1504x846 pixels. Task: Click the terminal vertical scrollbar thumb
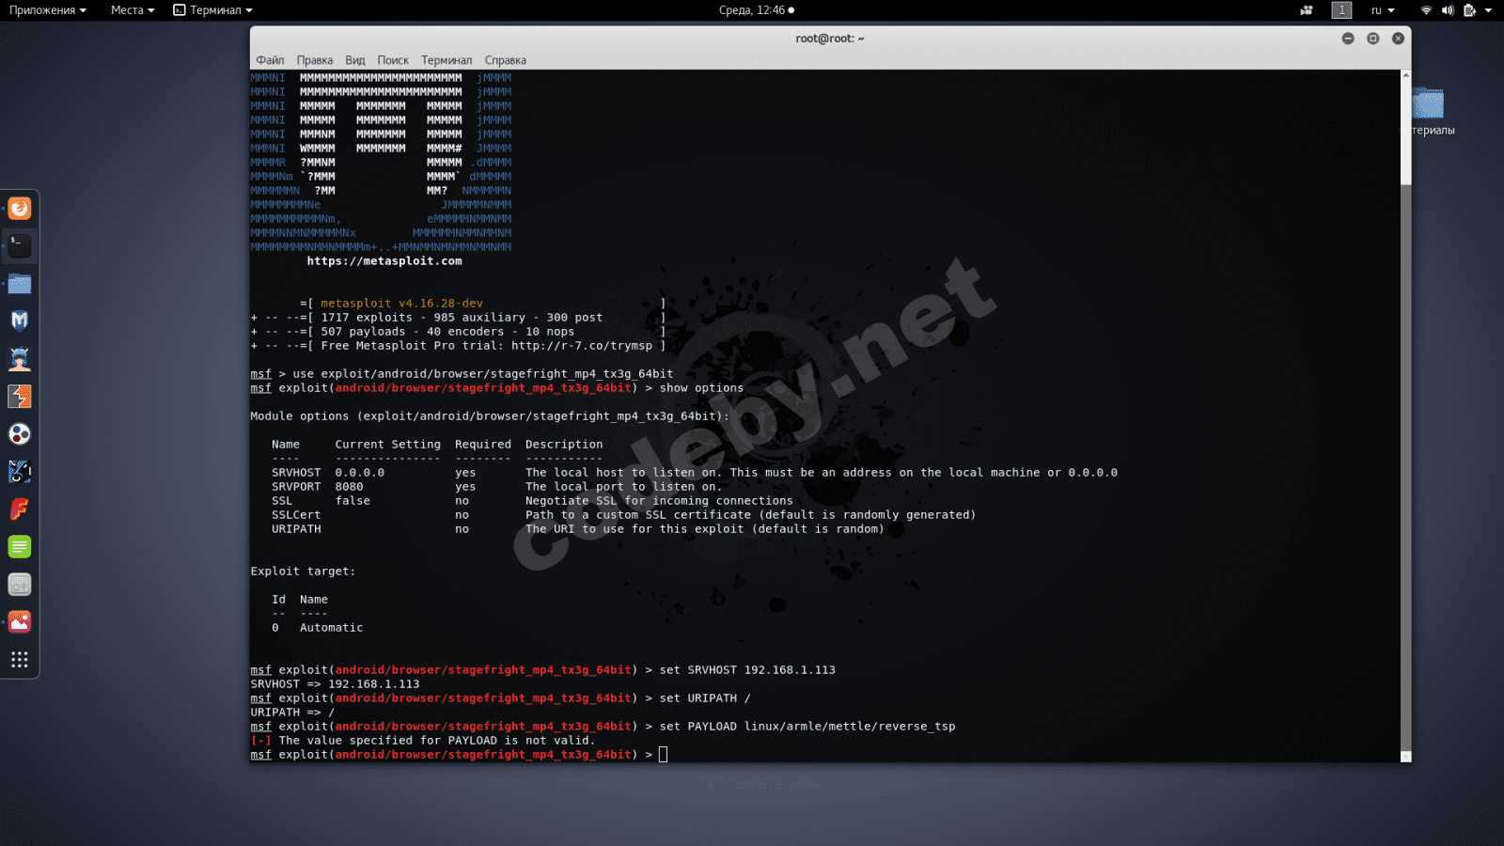[x=1406, y=467]
